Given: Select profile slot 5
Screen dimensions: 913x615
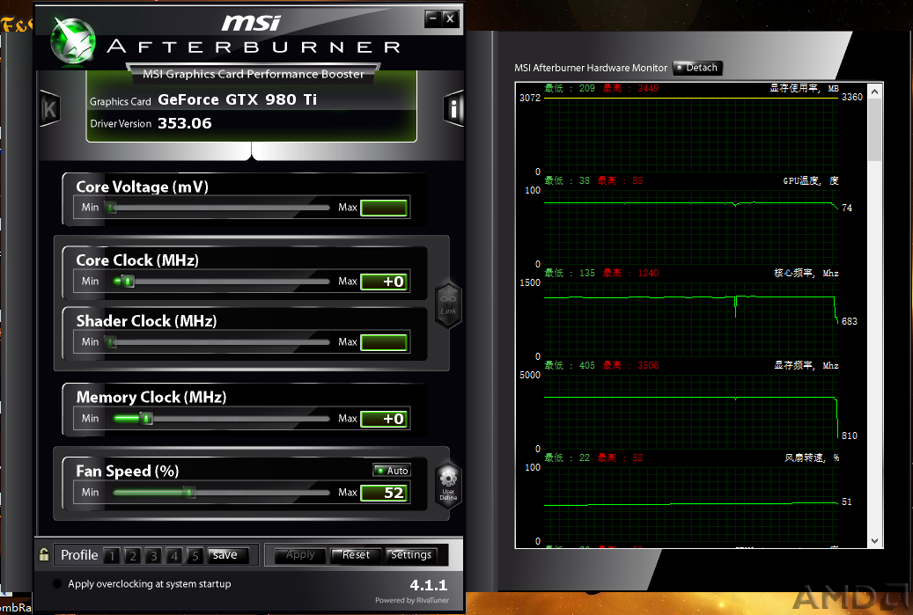Looking at the screenshot, I should point(195,556).
